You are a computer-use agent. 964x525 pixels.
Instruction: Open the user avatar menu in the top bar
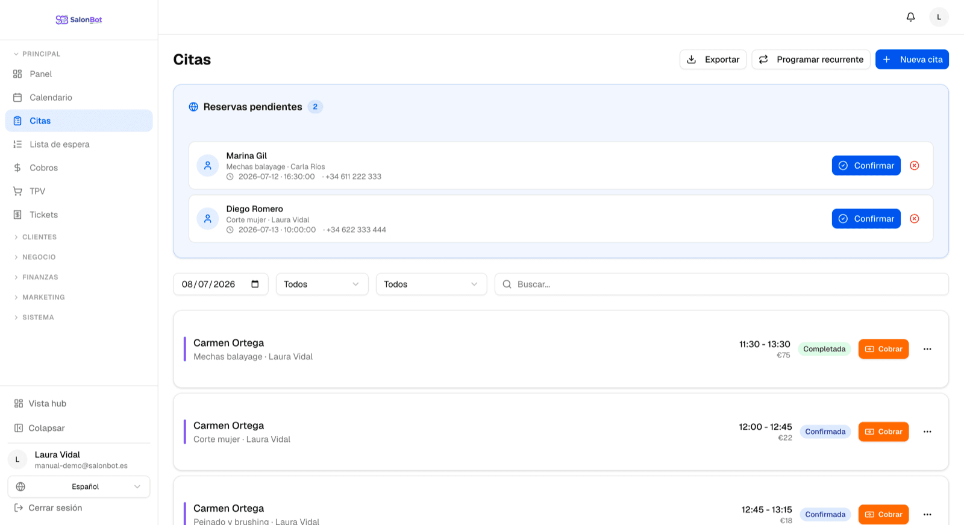[x=939, y=17]
